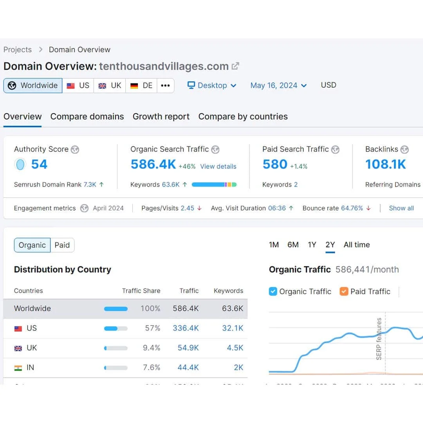423x423 pixels.
Task: Click down arrow beside Pages/Visits 2.45
Action: click(x=199, y=208)
